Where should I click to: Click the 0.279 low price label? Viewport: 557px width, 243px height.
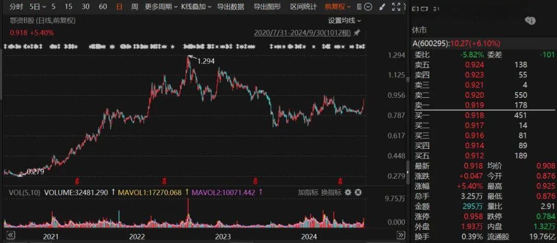click(x=35, y=171)
